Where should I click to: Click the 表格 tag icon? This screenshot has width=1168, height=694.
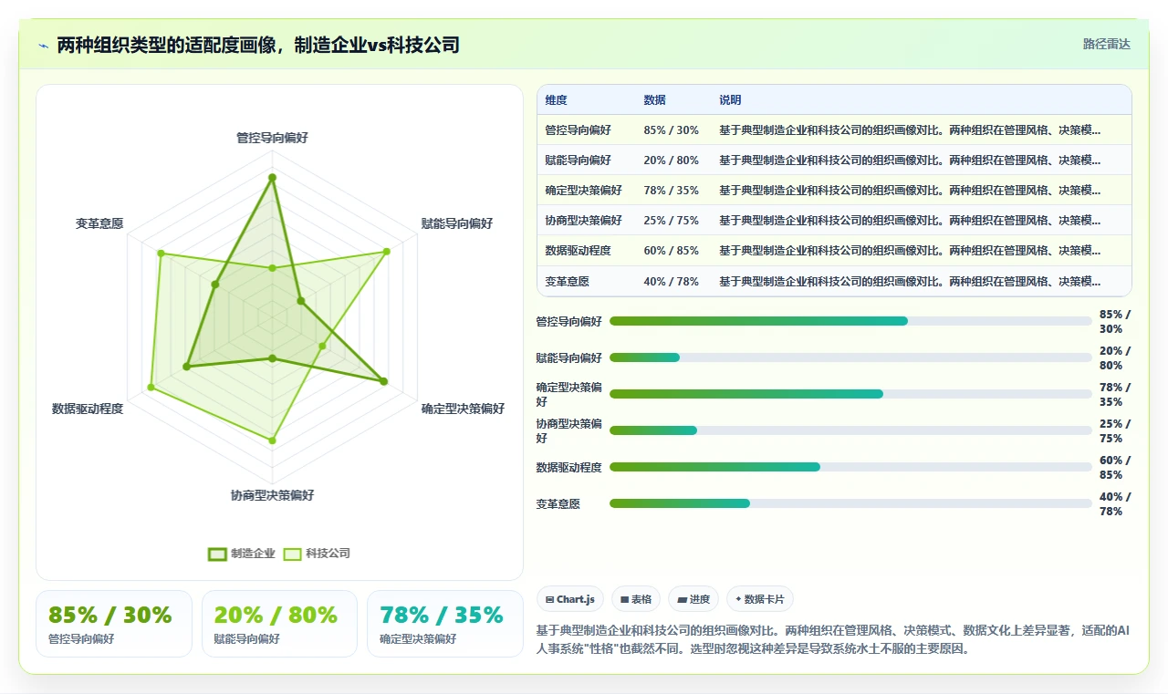624,599
